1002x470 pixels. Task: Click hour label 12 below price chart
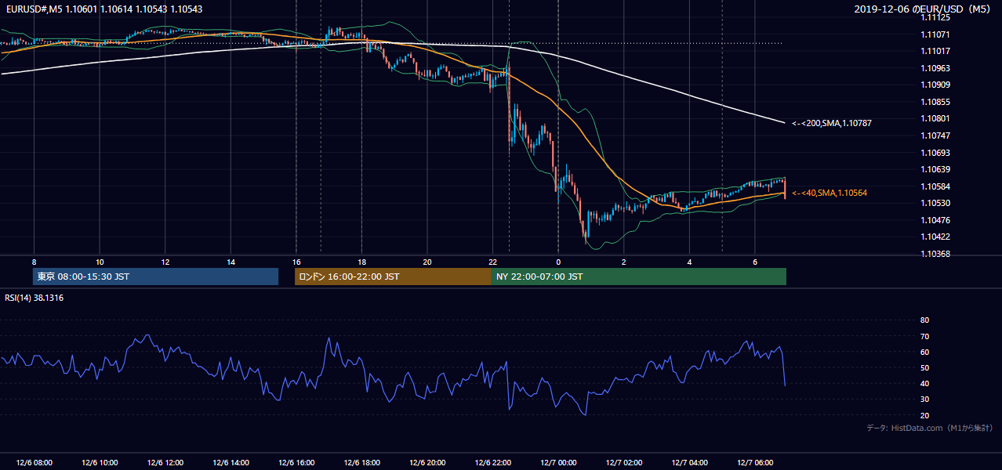tap(165, 262)
